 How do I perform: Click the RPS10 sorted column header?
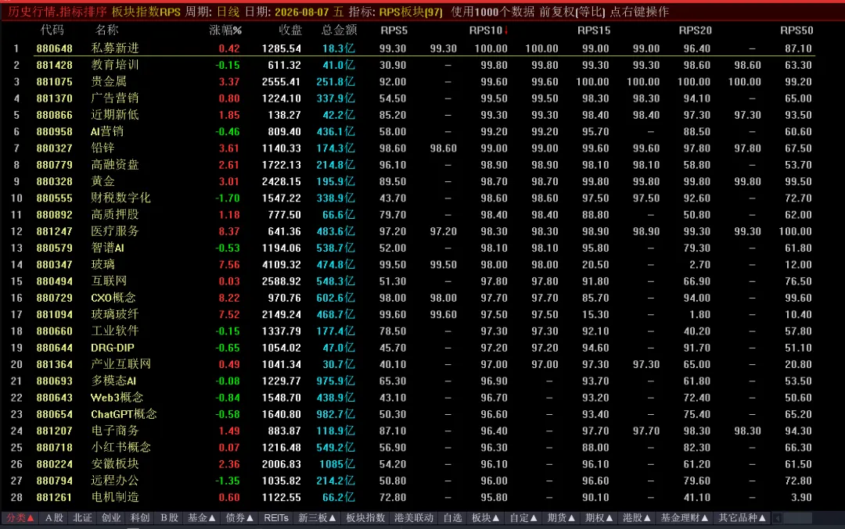(x=488, y=30)
